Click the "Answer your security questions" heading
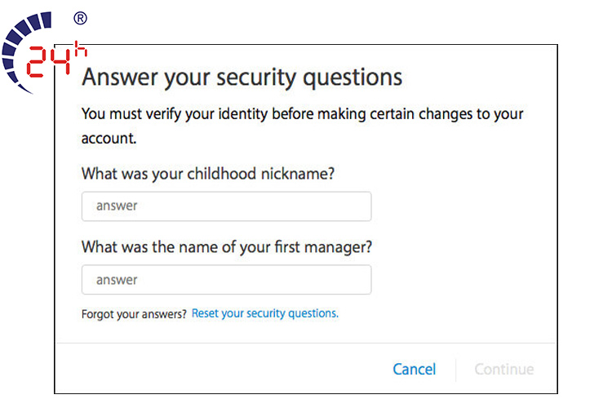Screen dimensions: 612x408 (x=242, y=77)
